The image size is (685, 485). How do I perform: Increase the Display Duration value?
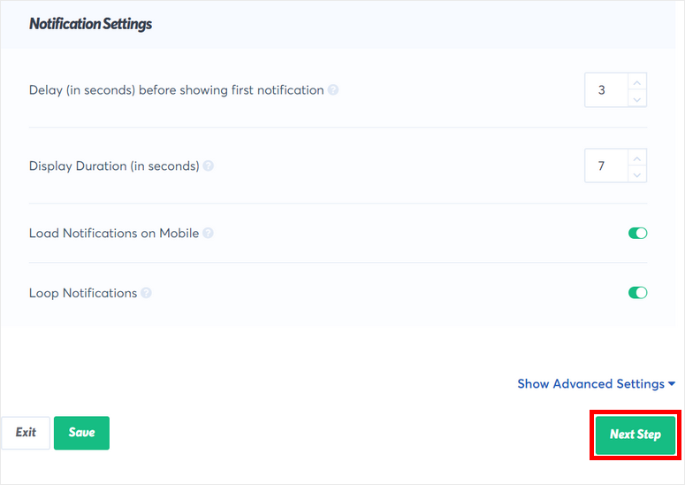point(637,158)
